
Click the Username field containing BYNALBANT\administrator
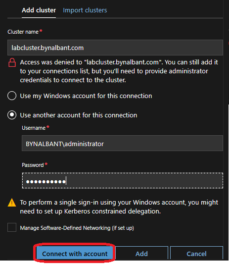122,143
